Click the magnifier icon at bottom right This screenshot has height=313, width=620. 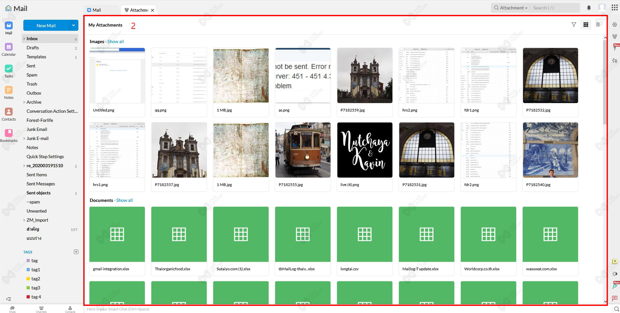click(x=616, y=309)
